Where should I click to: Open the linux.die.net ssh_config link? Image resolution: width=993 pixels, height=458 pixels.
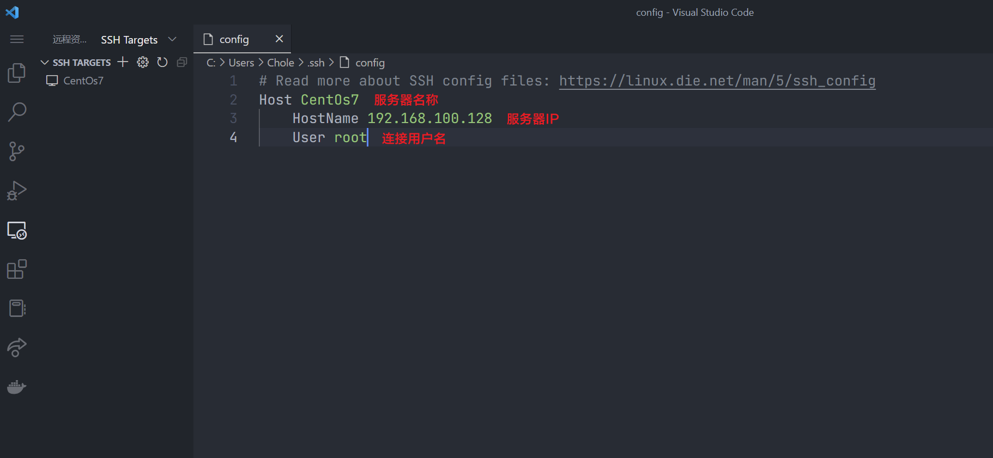tap(717, 81)
